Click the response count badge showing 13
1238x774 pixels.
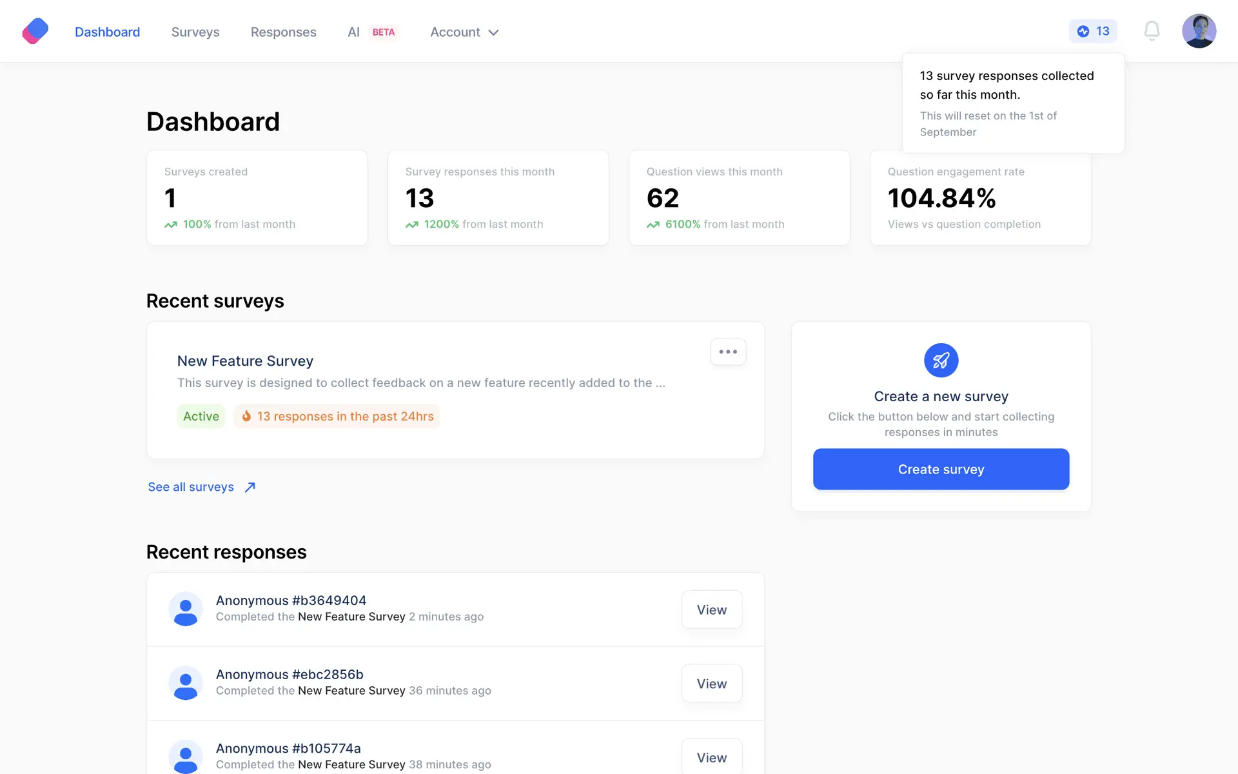coord(1093,31)
